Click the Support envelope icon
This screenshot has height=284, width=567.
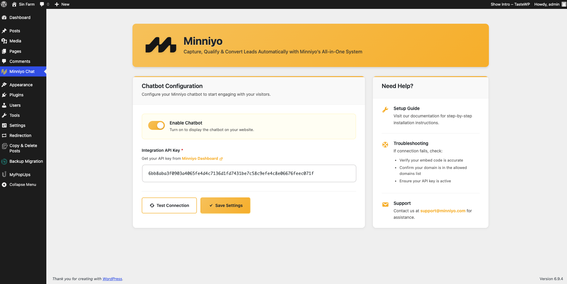coord(385,205)
